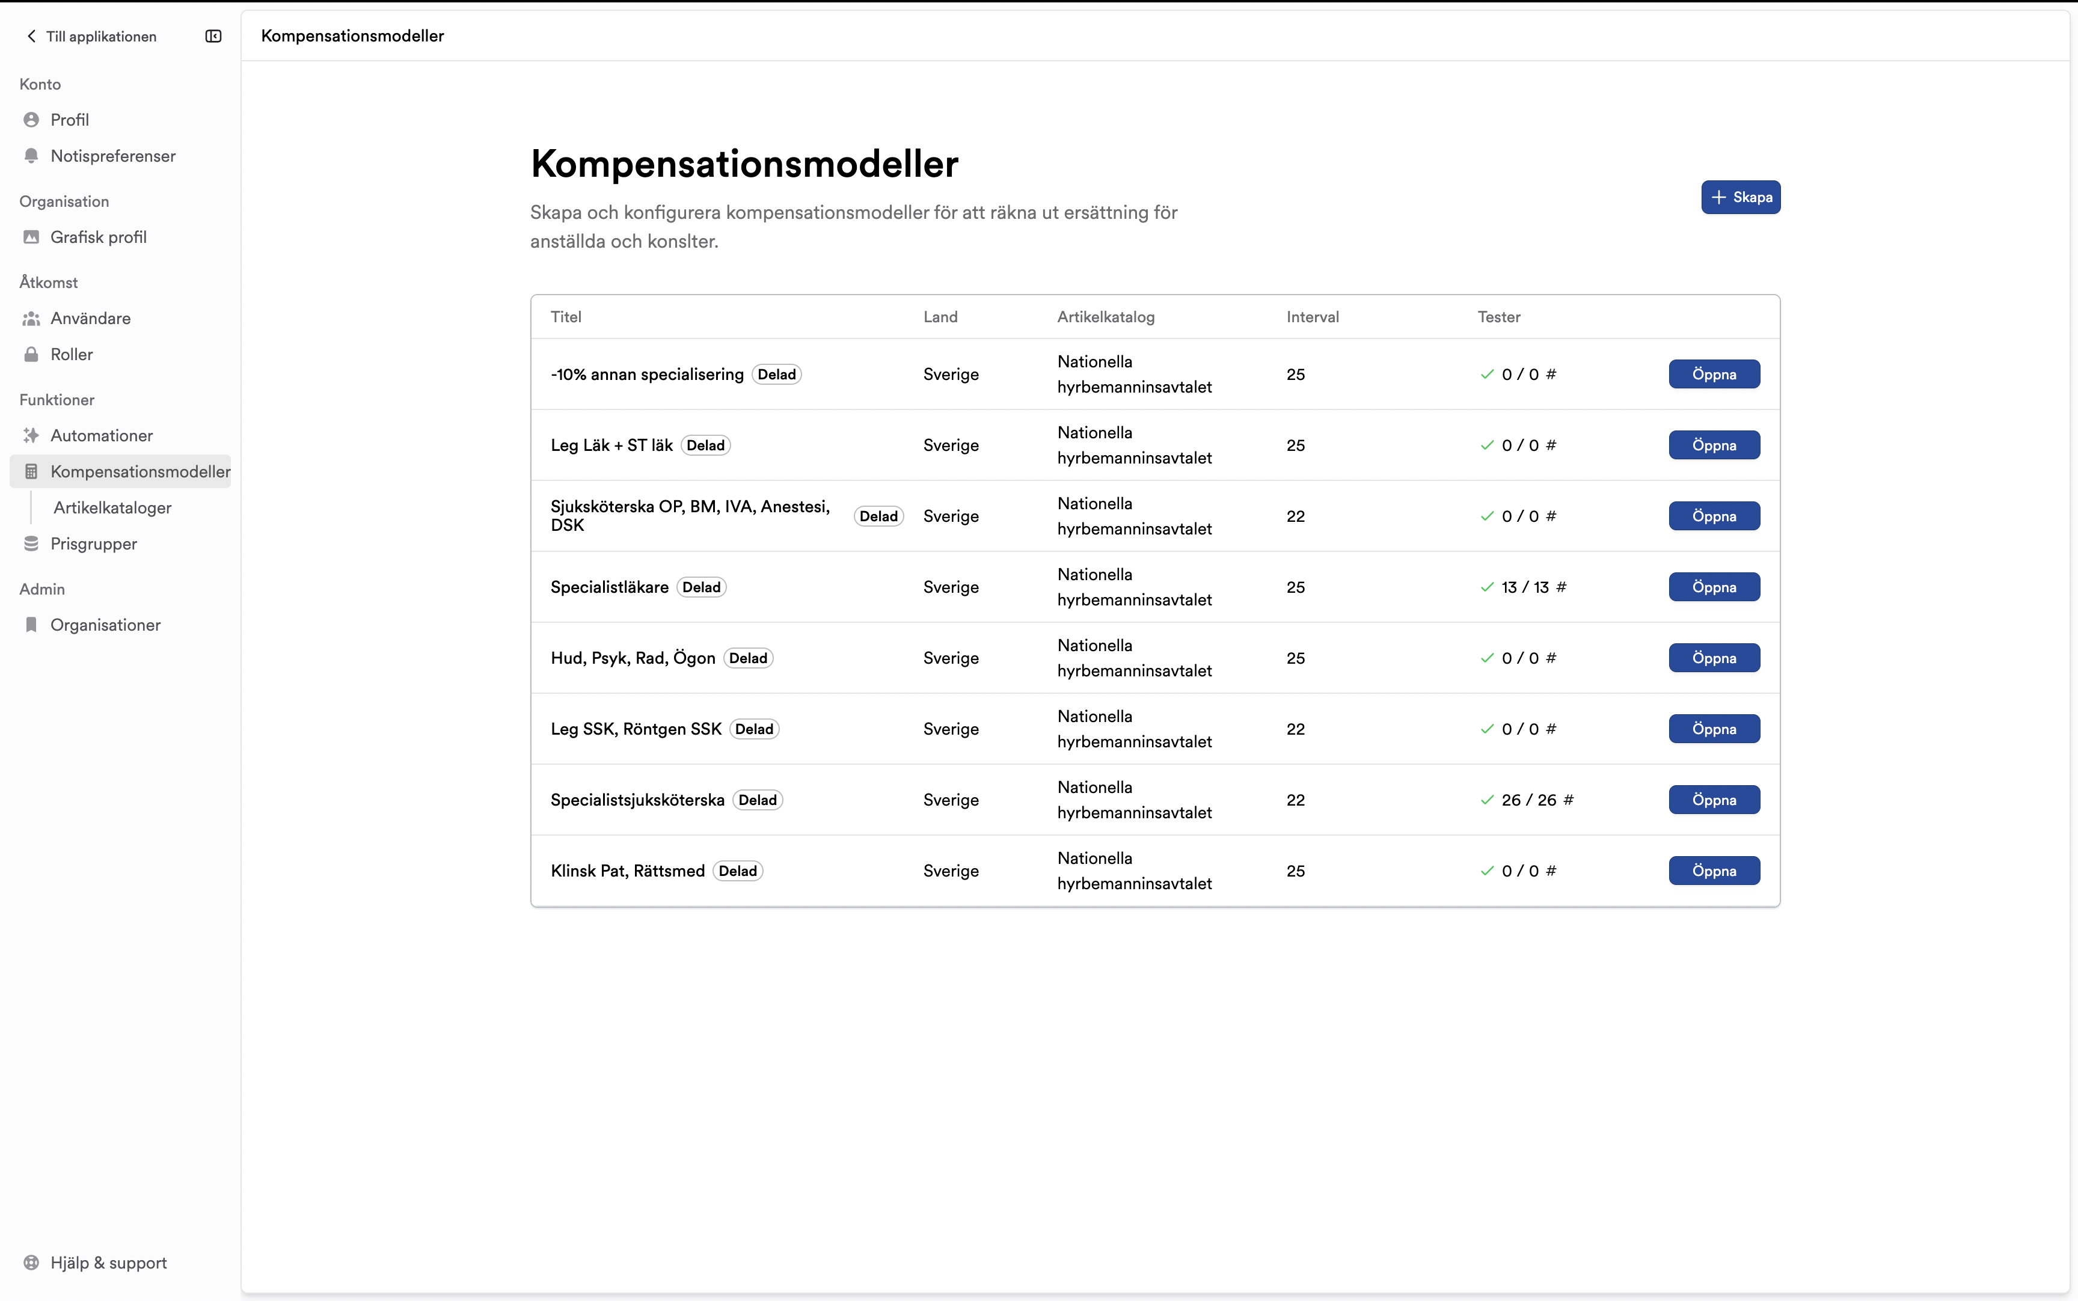This screenshot has width=2078, height=1301.
Task: Collapse the sidebar with the panel icon
Action: coord(213,36)
